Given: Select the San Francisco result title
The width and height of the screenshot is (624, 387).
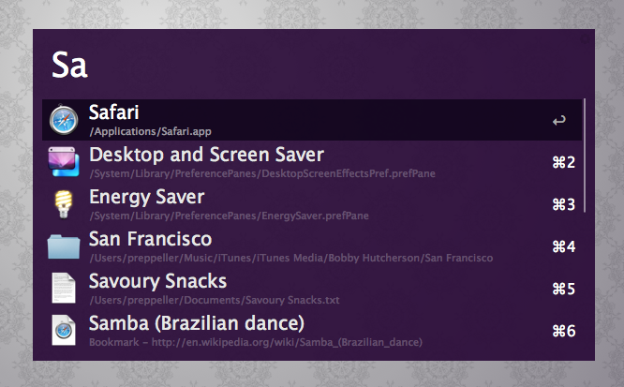Looking at the screenshot, I should tap(150, 239).
